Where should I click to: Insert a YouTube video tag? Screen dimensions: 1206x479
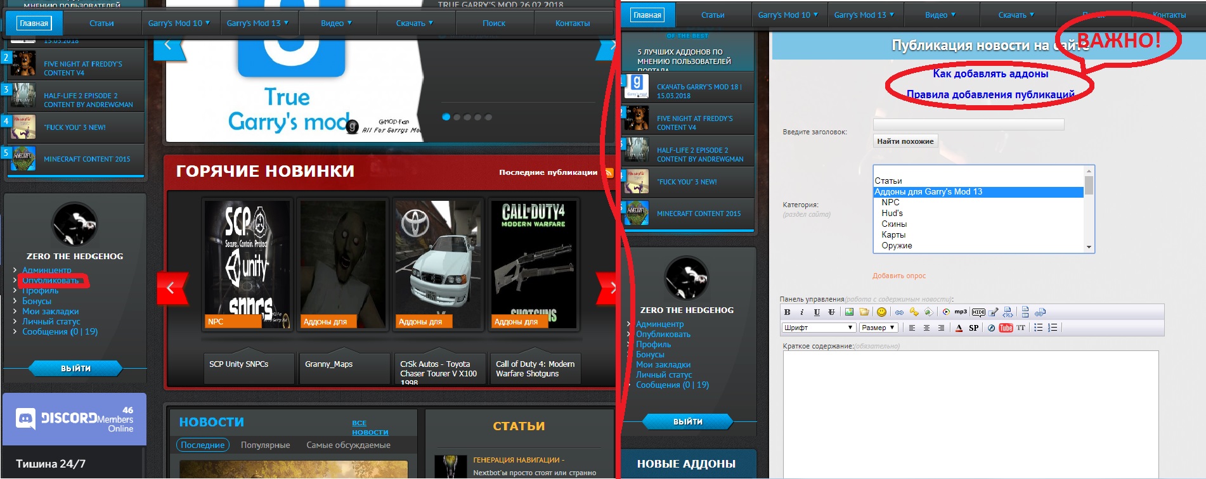1006,328
